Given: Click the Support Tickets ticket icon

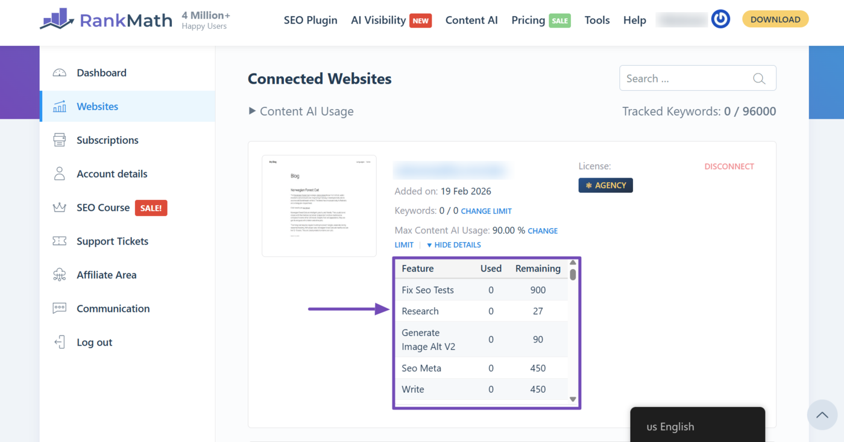Looking at the screenshot, I should pyautogui.click(x=59, y=241).
